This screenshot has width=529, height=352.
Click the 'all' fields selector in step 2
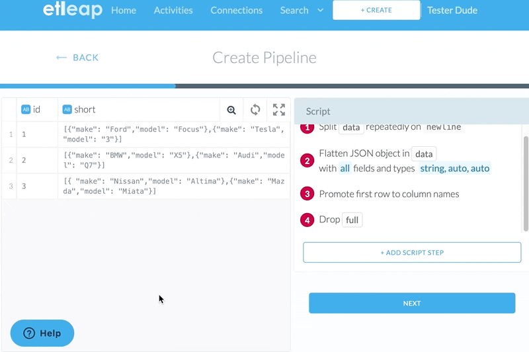[345, 169]
